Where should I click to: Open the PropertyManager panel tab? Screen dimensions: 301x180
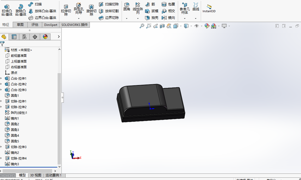pos(14,37)
